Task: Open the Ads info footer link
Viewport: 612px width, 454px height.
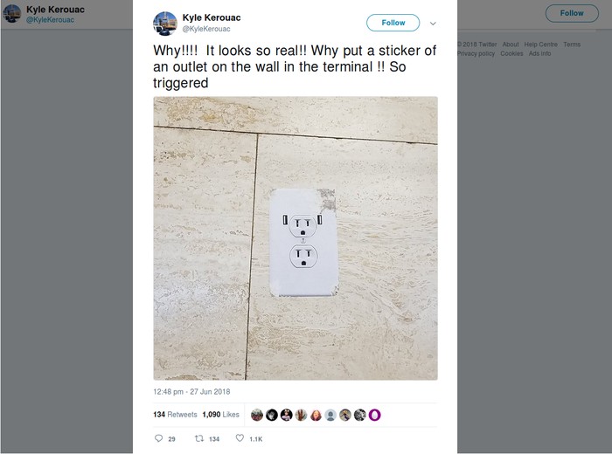Action: click(539, 53)
